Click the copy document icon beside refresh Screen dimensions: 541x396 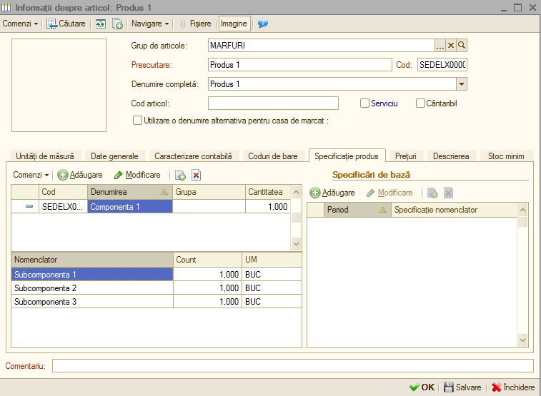[117, 24]
